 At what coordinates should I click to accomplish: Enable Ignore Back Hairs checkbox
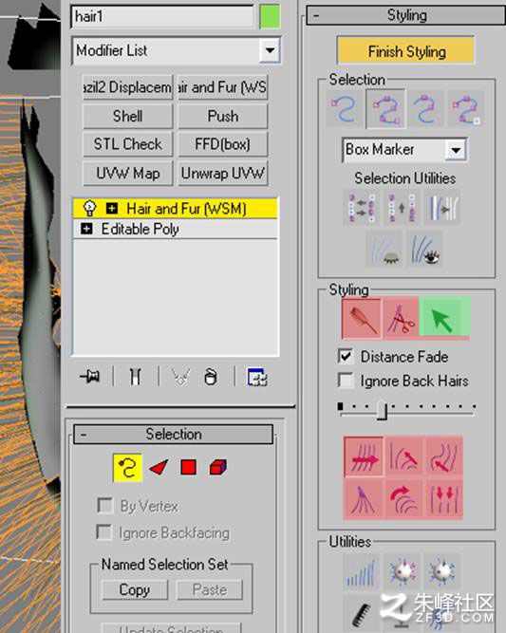346,381
